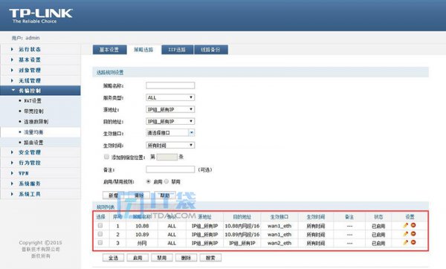This screenshot has height=269, width=446.
Task: Click the 禁用 button below table
Action: pyautogui.click(x=162, y=258)
